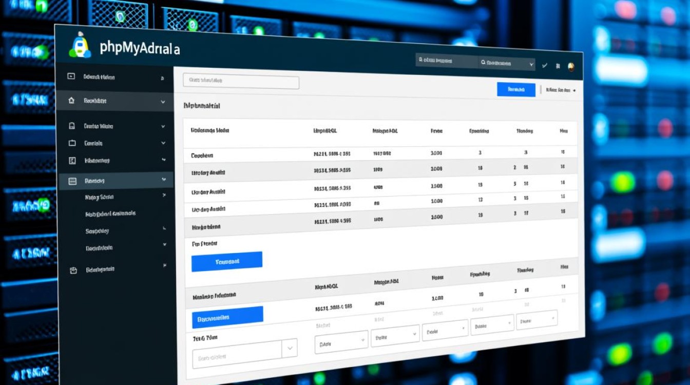690x385 pixels.
Task: Click the search field above the table
Action: pos(241,81)
